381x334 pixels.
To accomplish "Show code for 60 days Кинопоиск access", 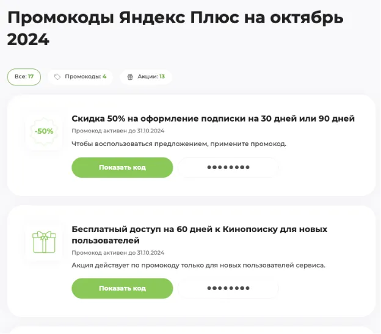I will 122,288.
